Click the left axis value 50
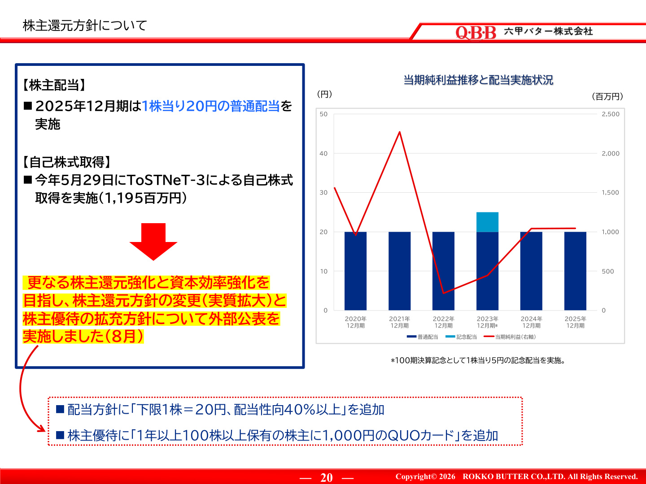 point(323,114)
